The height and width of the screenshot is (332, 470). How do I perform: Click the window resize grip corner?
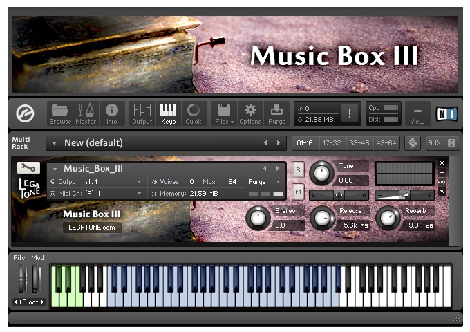point(456,318)
